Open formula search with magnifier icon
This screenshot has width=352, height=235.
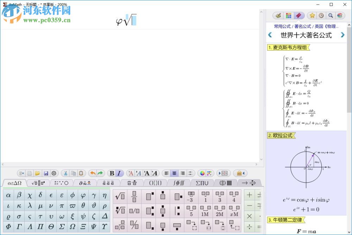click(330, 15)
